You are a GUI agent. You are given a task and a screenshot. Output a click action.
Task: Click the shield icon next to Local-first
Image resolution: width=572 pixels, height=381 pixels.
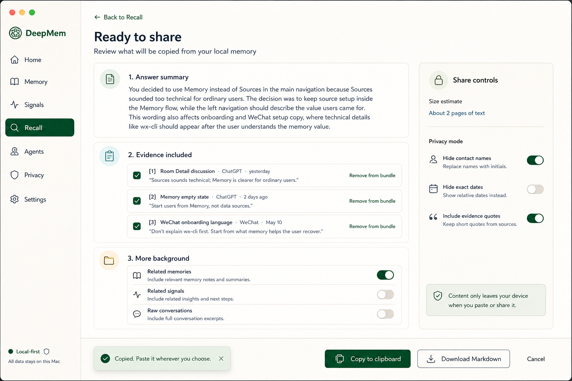pos(47,352)
